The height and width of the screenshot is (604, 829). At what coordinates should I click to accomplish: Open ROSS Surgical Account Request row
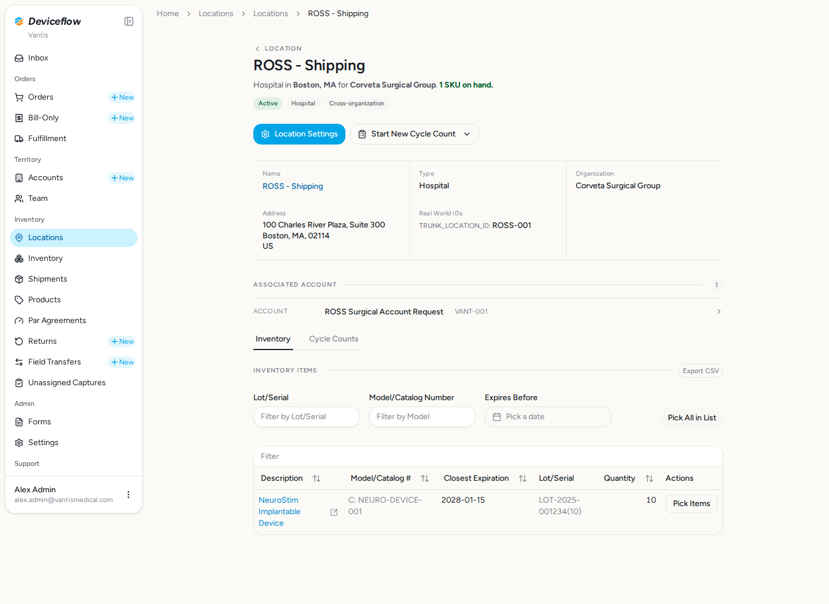(x=488, y=312)
